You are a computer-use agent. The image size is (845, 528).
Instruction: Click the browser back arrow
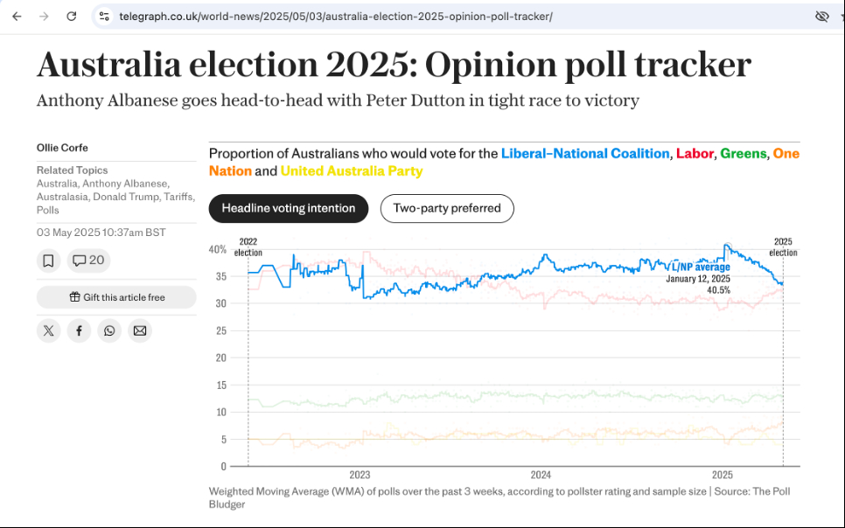click(17, 17)
